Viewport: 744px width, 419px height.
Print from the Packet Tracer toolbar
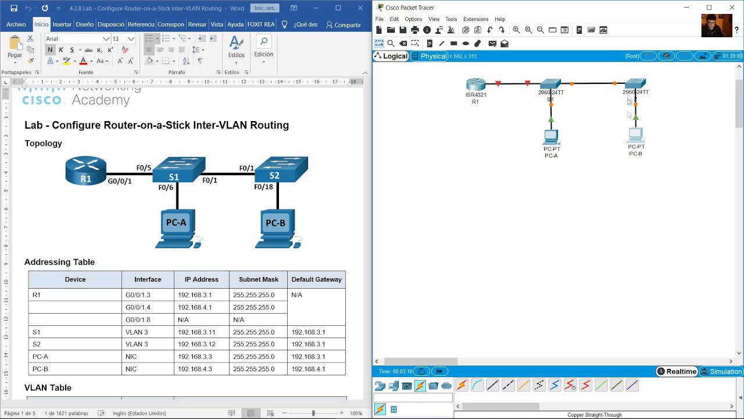pyautogui.click(x=415, y=30)
